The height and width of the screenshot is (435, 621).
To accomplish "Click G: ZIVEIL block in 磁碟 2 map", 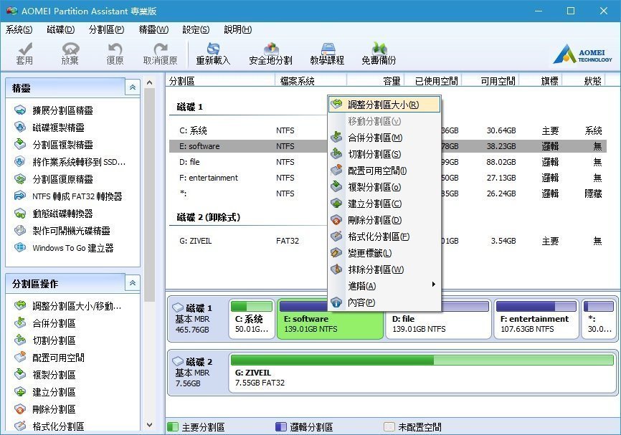I will click(422, 373).
